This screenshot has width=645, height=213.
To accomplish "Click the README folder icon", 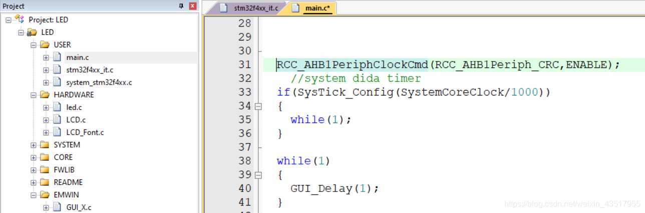I will tap(44, 182).
